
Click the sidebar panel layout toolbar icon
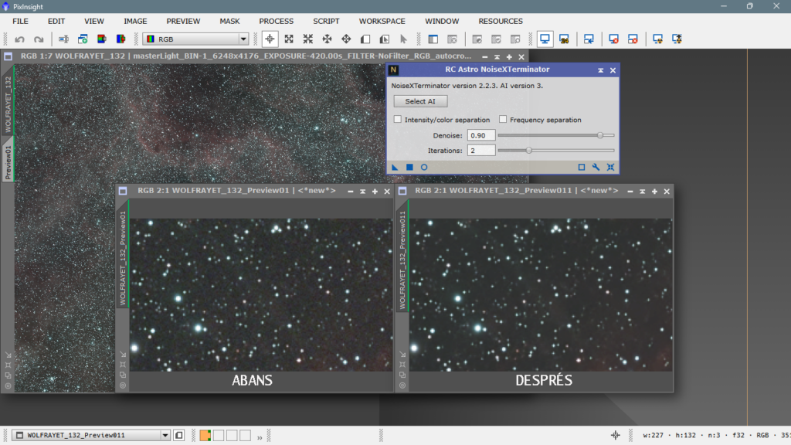coord(433,39)
